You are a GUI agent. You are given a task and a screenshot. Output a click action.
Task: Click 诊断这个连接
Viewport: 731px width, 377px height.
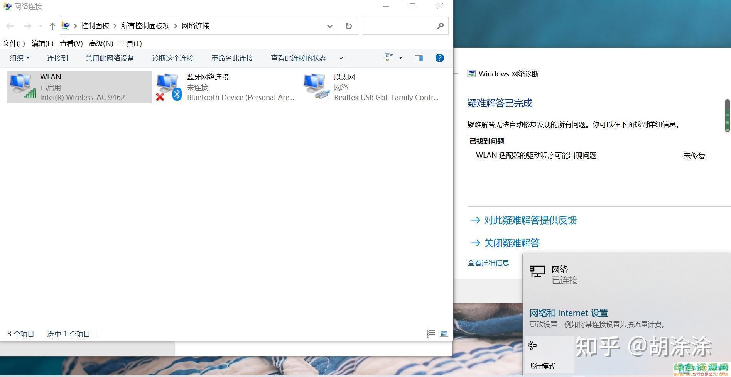point(173,58)
